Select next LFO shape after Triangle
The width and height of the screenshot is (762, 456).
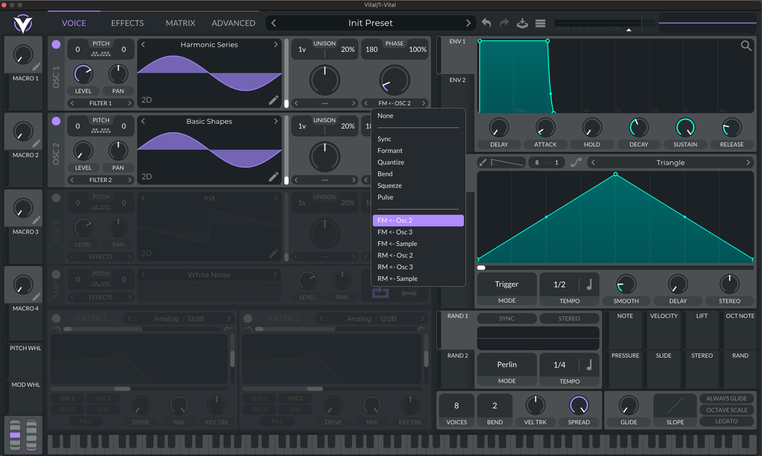click(x=748, y=162)
